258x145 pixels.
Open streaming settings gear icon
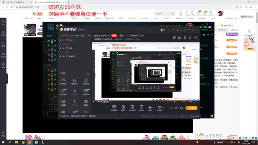pos(182,108)
